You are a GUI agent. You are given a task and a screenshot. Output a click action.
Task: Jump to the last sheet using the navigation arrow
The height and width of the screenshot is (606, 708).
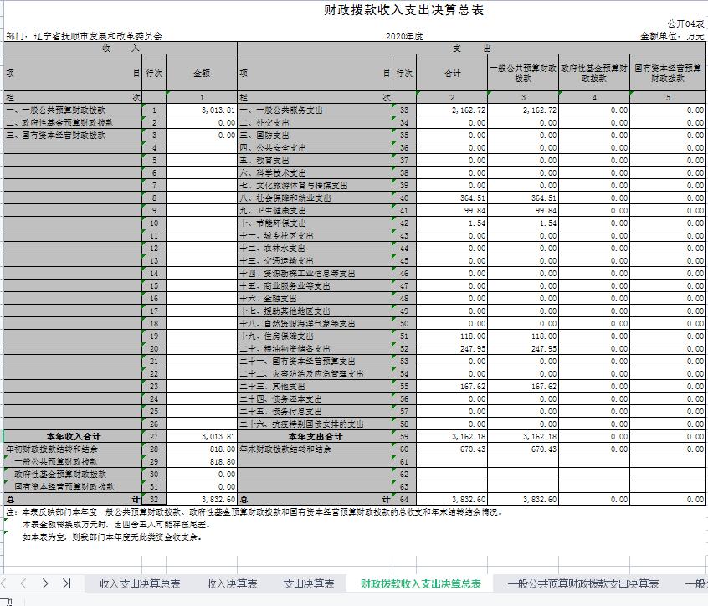pos(66,583)
